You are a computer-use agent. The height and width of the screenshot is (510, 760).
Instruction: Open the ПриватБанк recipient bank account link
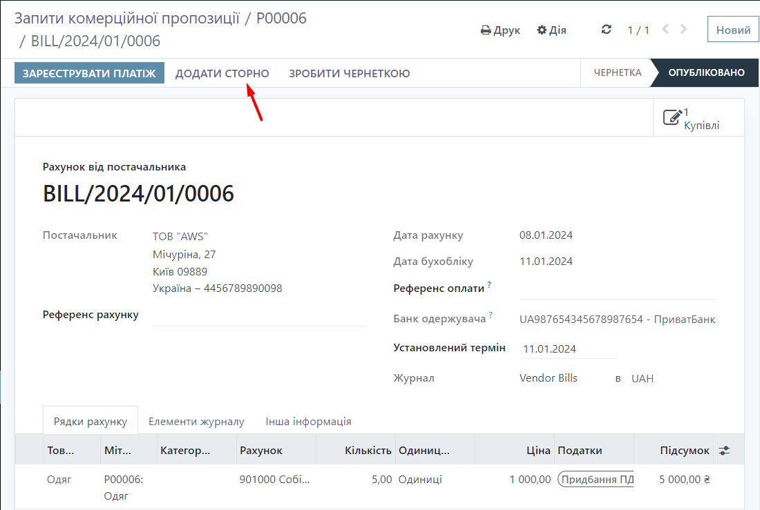click(x=617, y=320)
